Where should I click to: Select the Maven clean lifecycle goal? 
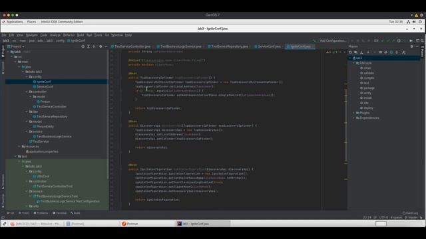[367, 68]
